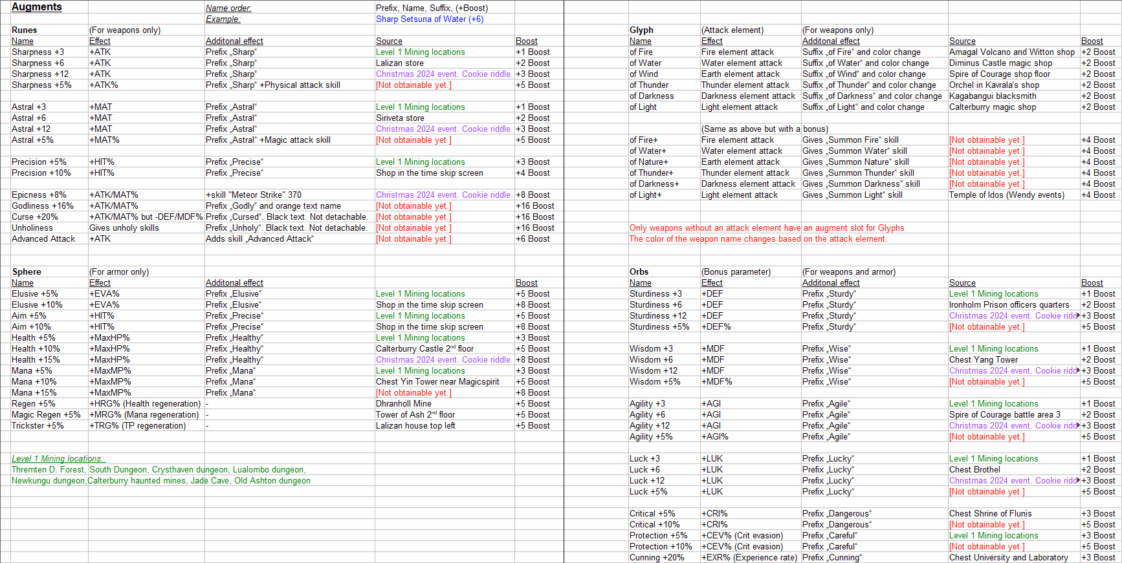Click the Sphere section header
This screenshot has height=563, width=1122.
[x=27, y=272]
